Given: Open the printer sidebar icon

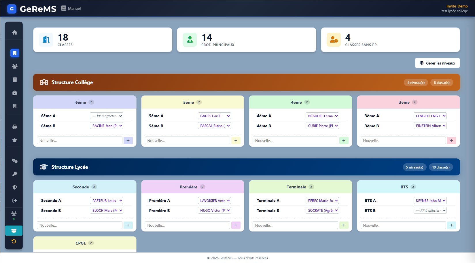Looking at the screenshot, I should 14,127.
